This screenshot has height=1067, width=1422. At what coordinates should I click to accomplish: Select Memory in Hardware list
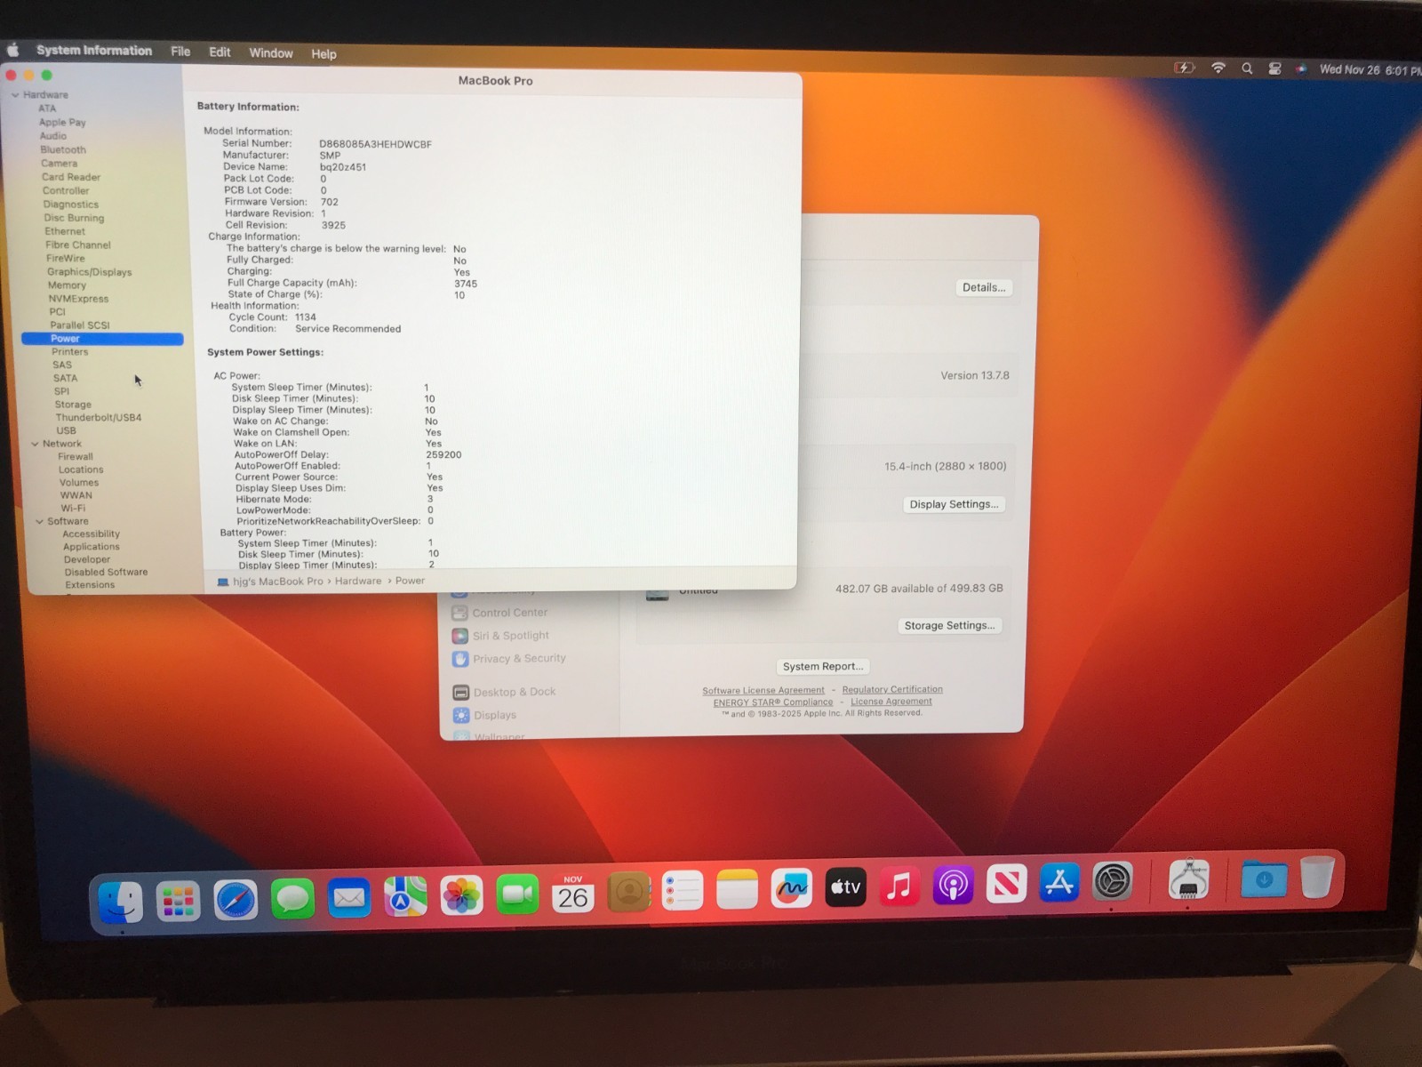(x=68, y=285)
